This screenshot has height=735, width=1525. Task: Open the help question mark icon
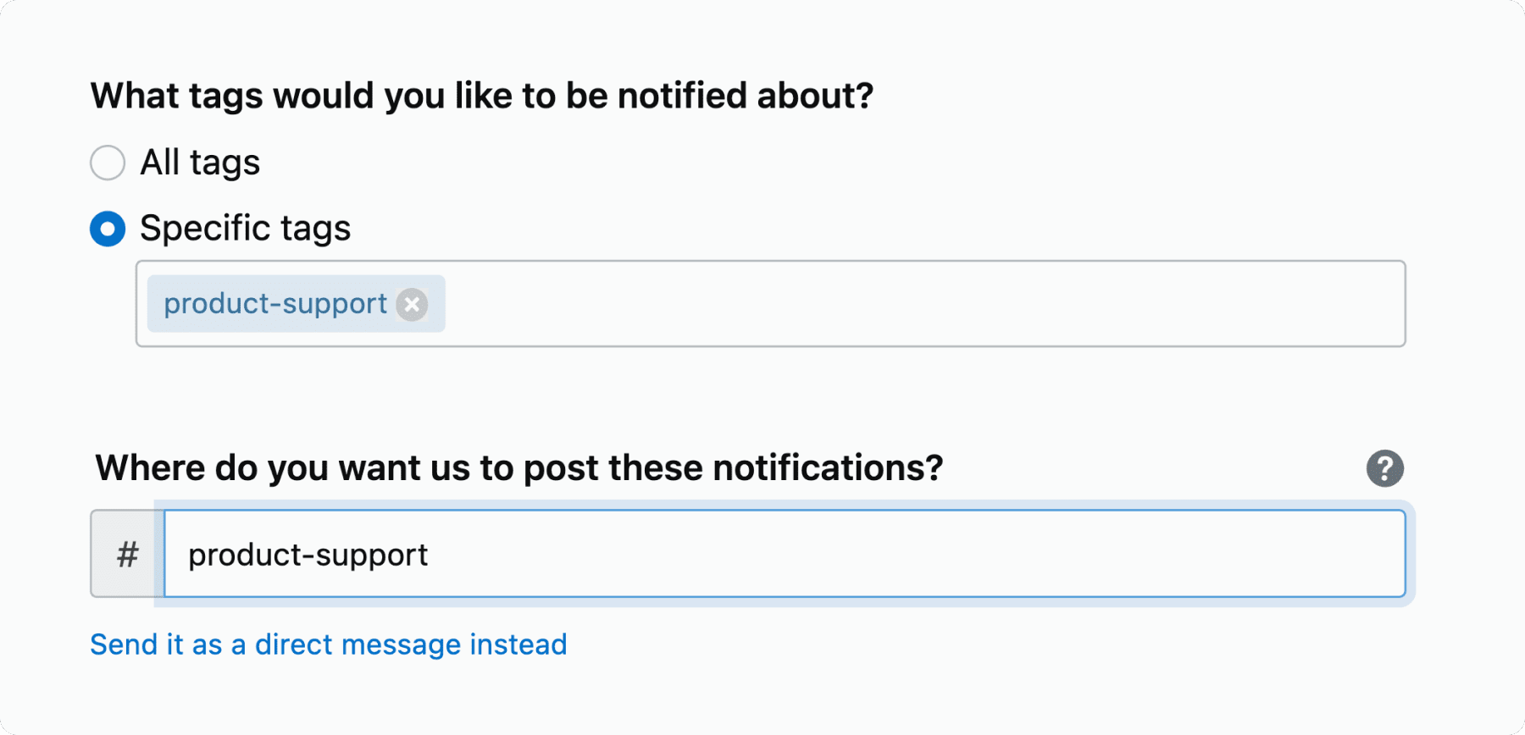tap(1385, 468)
